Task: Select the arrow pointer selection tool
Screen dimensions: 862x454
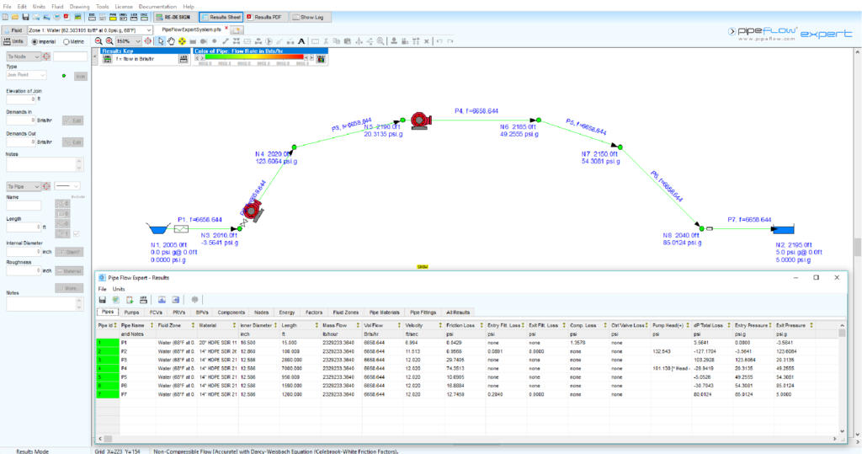Action: [x=161, y=41]
